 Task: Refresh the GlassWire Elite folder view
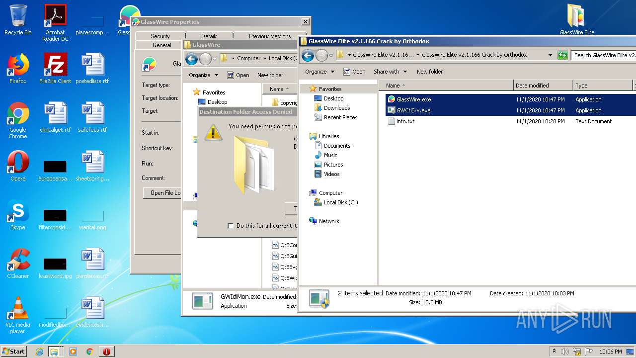(562, 55)
